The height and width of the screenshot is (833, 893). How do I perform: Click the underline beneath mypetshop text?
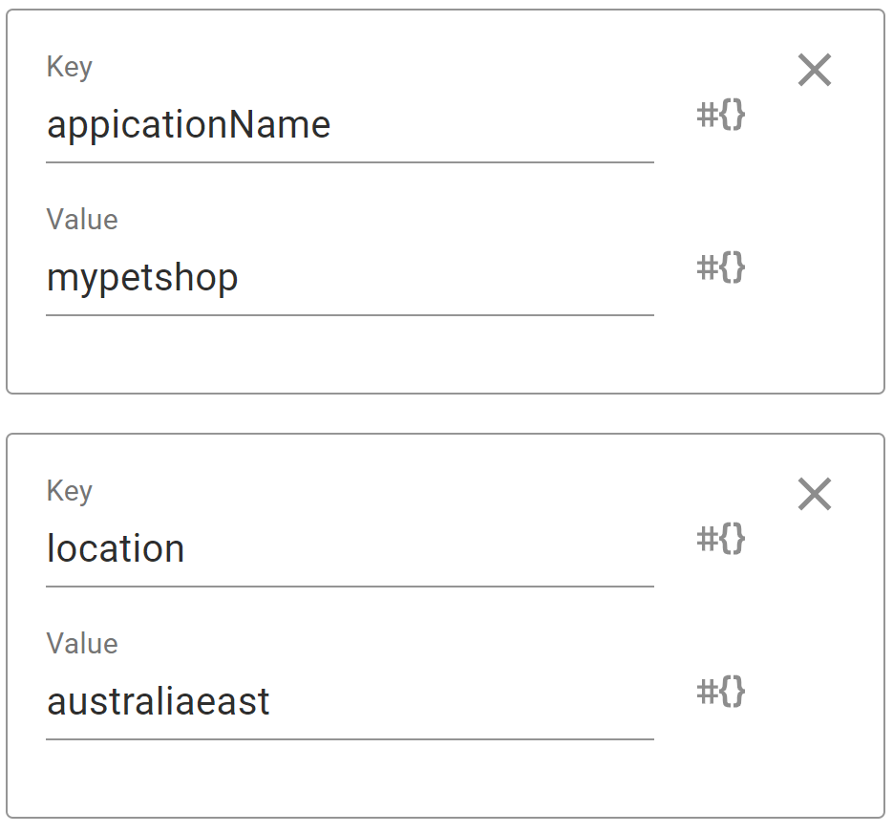point(350,314)
